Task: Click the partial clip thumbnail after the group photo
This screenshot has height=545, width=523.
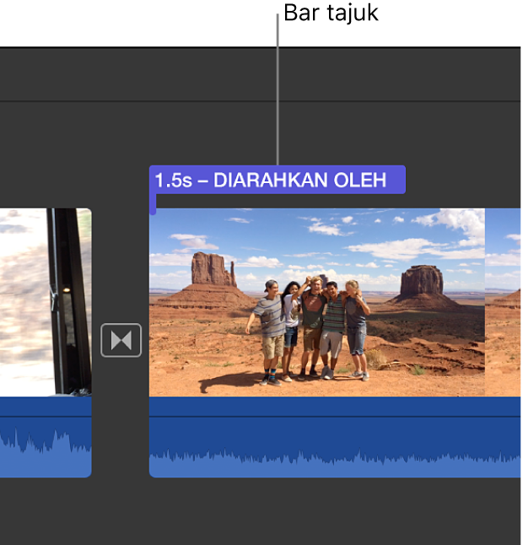Action: [504, 302]
